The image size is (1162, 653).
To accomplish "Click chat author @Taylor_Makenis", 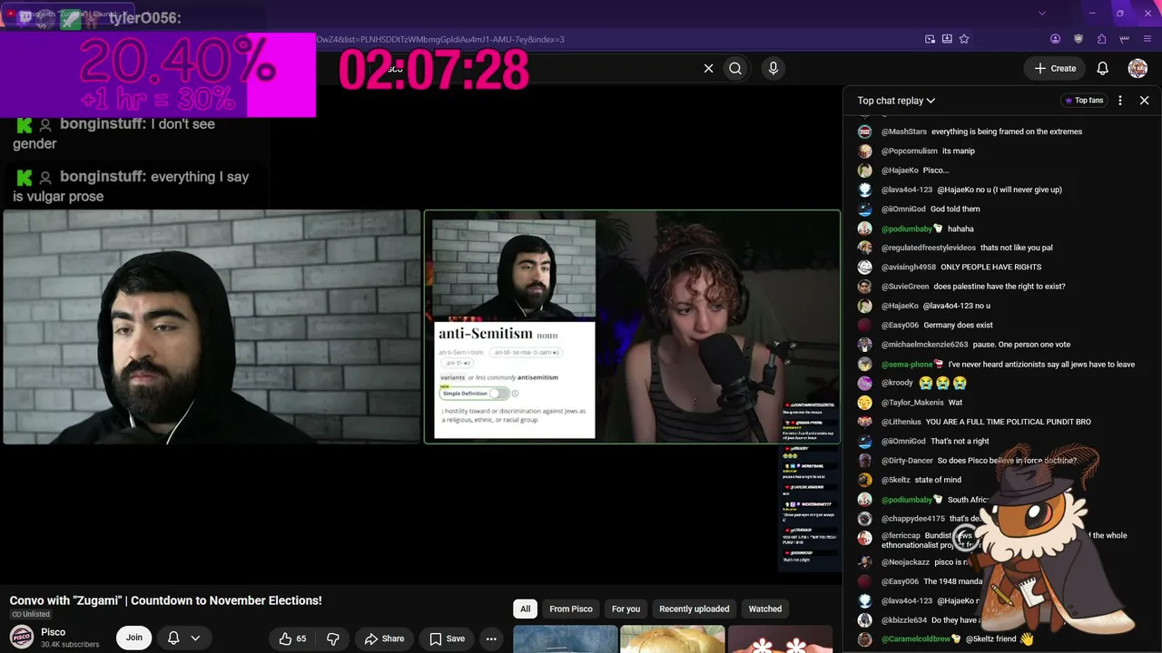I will coord(912,403).
